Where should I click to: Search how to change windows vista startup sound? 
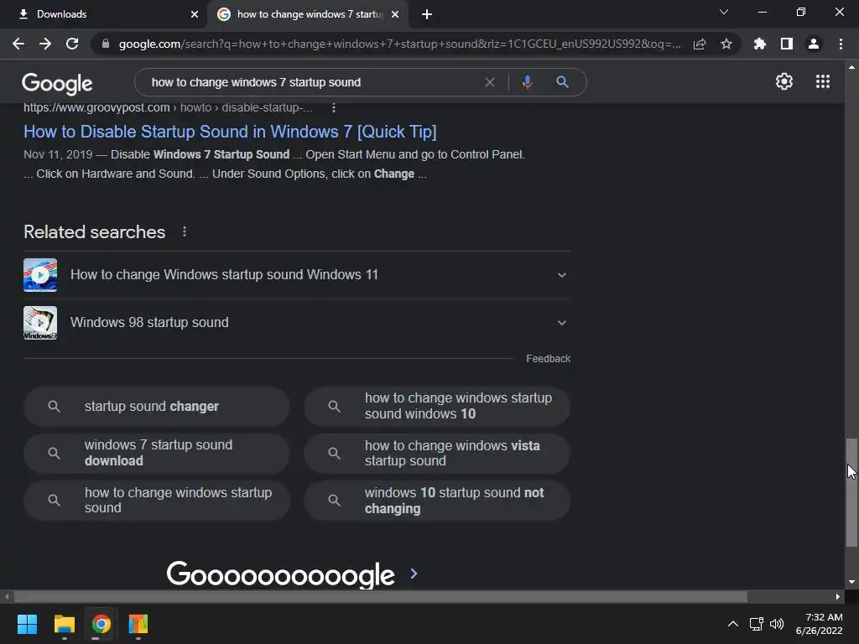click(437, 453)
